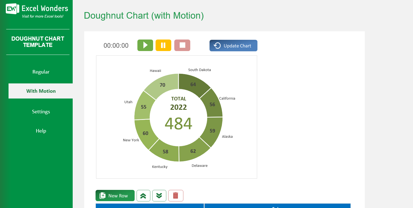Click the 00:00:00 timer display
Viewport: 413px width, 208px height.
pyautogui.click(x=116, y=45)
